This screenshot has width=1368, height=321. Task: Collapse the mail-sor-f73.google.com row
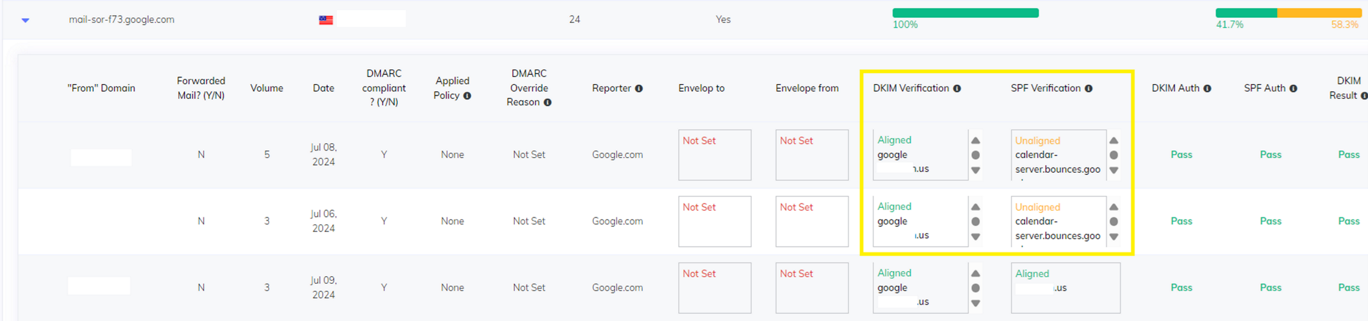point(25,20)
